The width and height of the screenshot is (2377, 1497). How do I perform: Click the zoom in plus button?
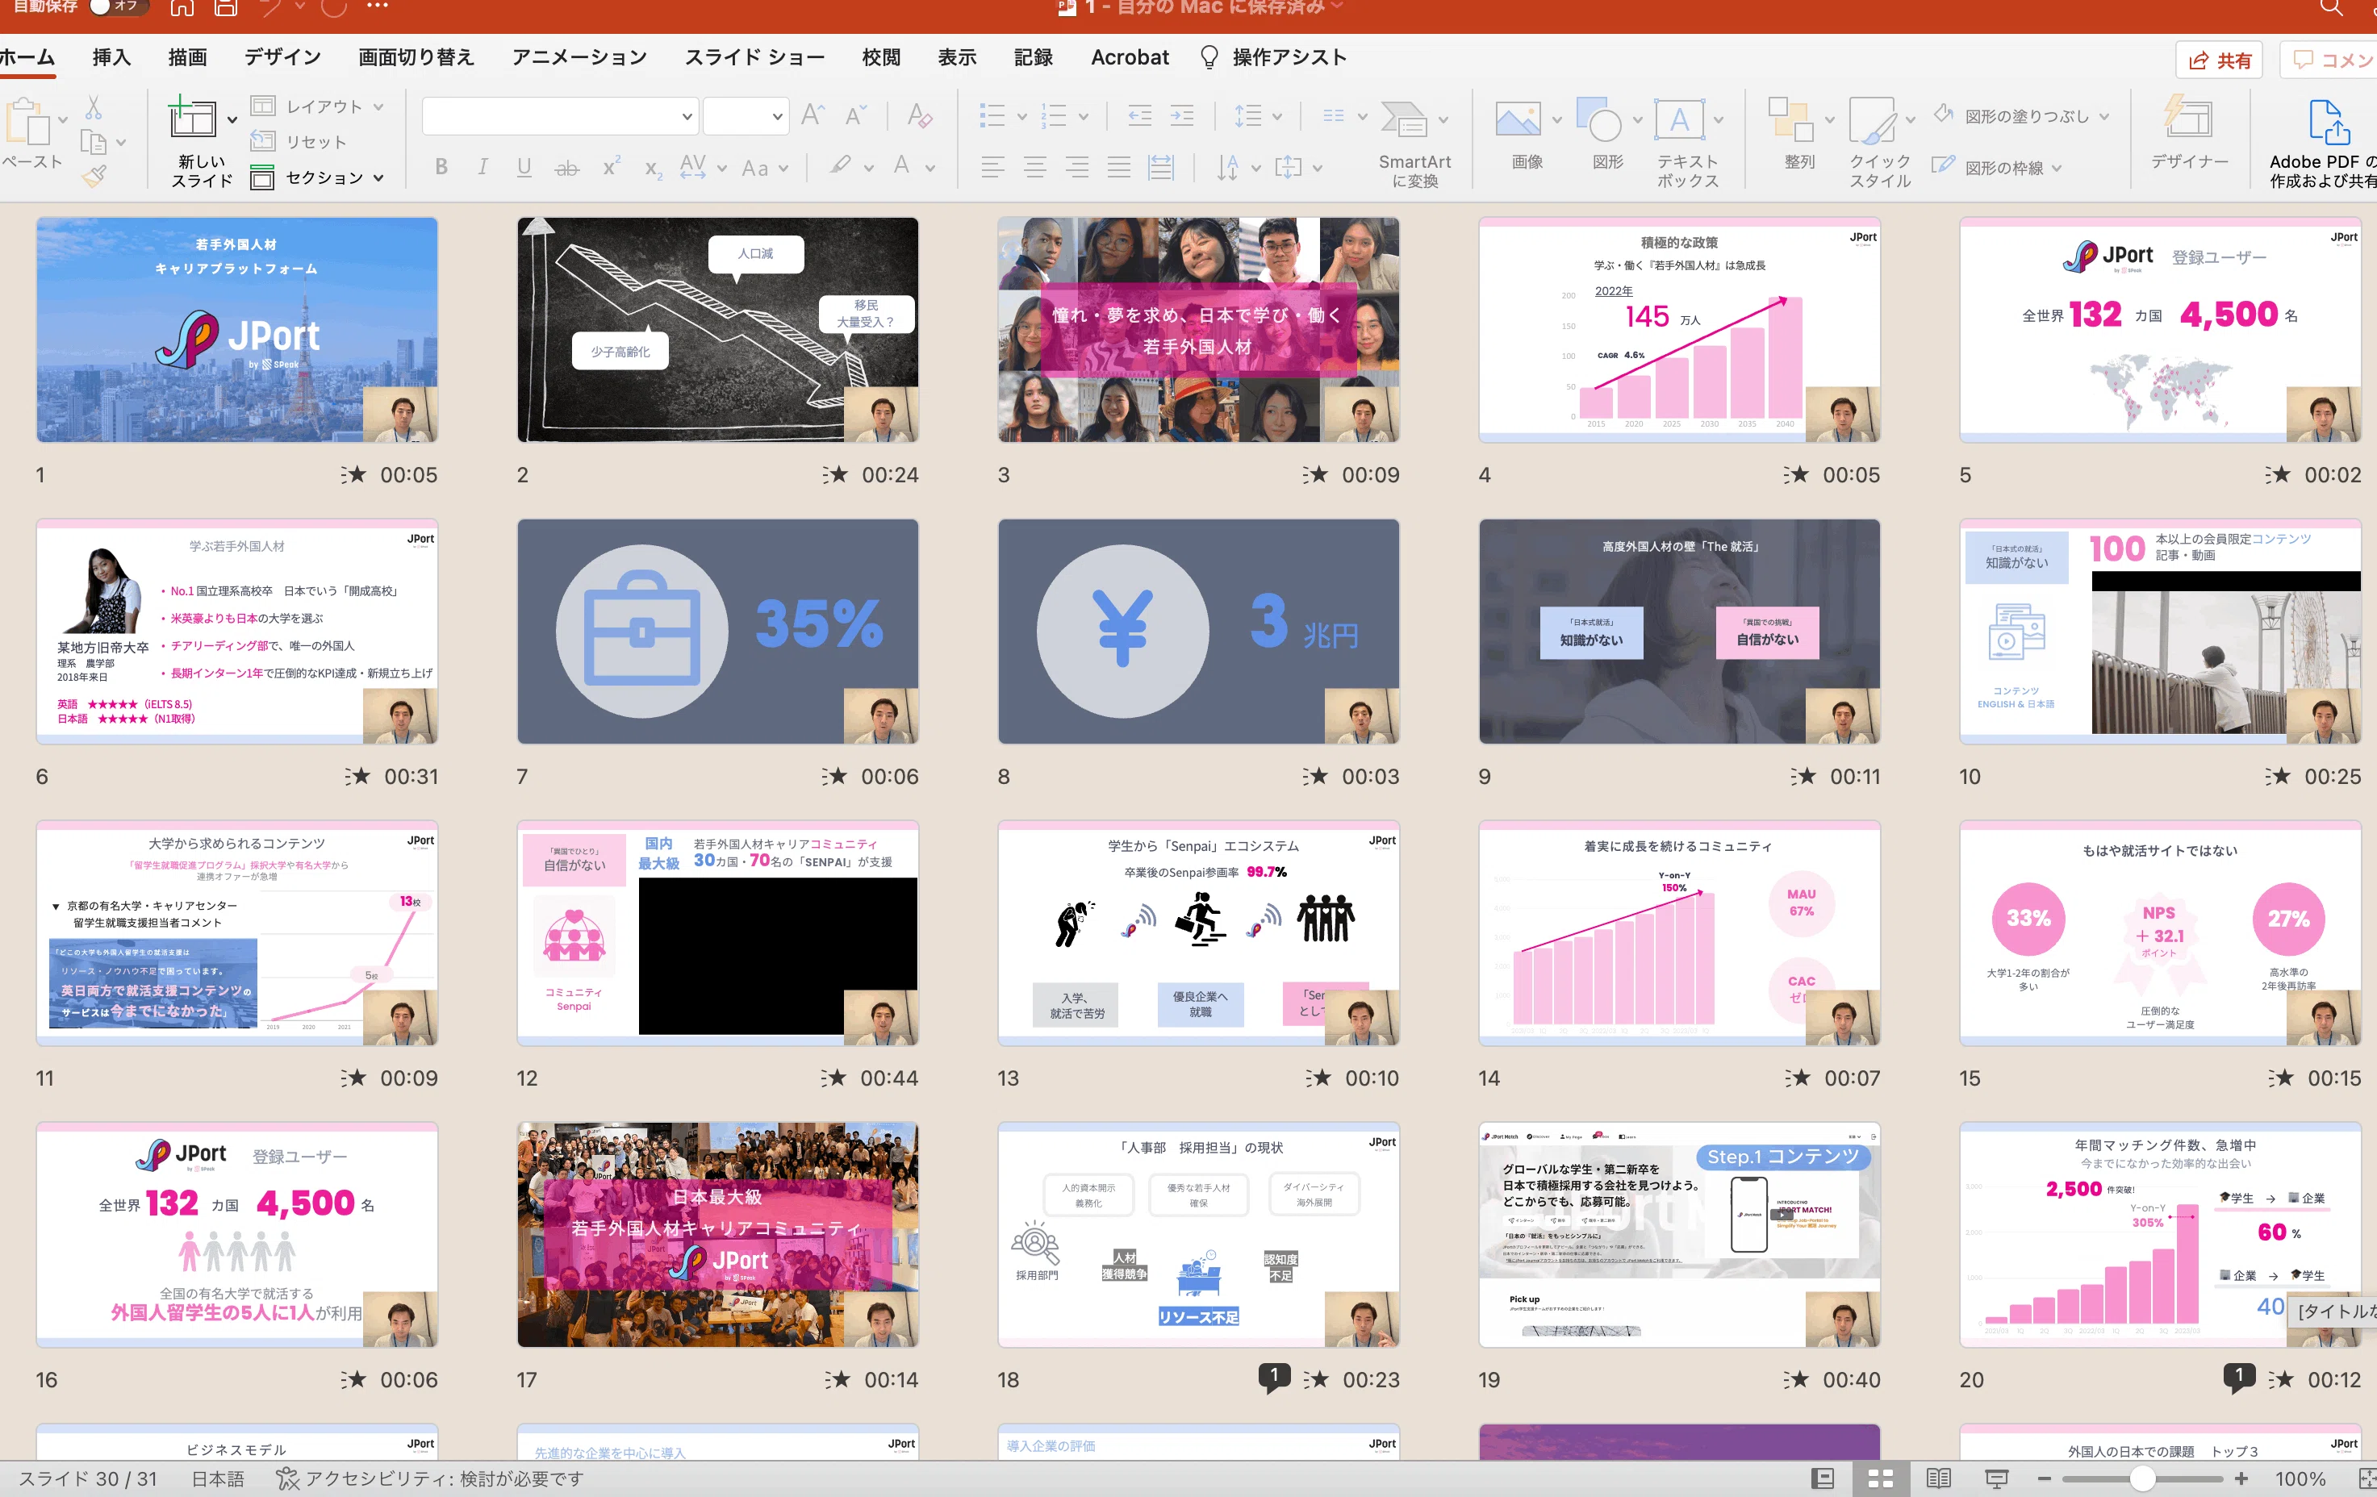pyautogui.click(x=2241, y=1478)
